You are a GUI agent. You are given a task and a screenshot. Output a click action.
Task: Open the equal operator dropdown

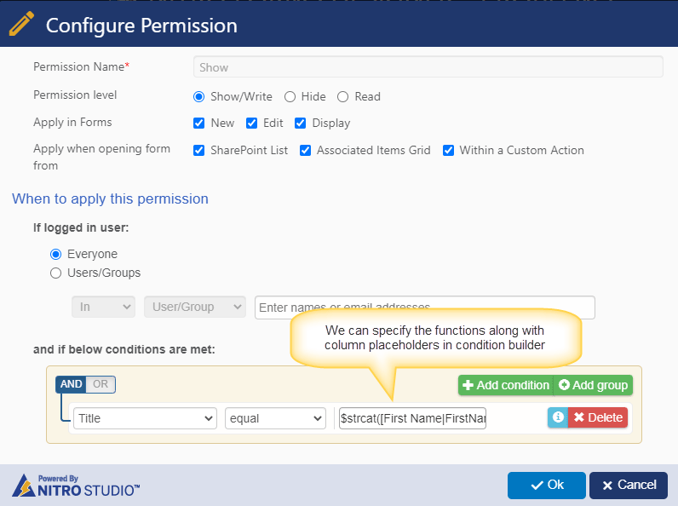[275, 418]
